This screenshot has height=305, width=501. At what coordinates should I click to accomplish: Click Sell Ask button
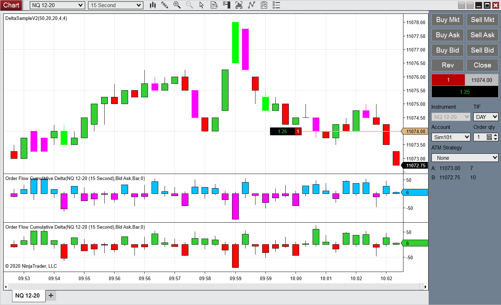(483, 35)
